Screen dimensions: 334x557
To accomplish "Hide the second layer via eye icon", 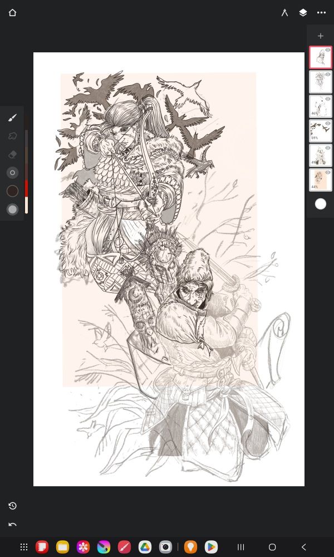I will [x=328, y=75].
